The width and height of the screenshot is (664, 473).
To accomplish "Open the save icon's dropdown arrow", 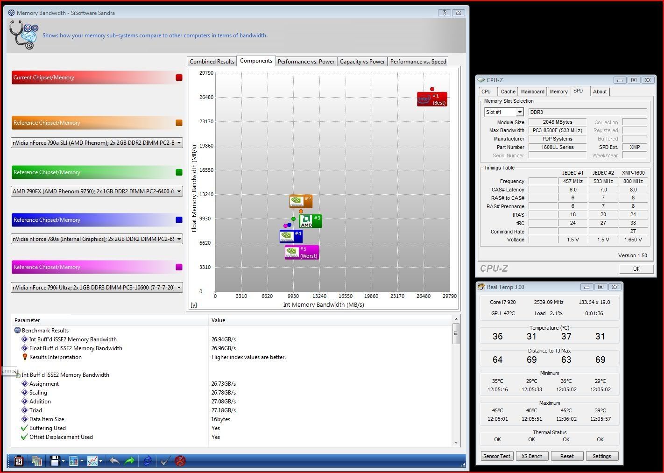I will pos(63,461).
